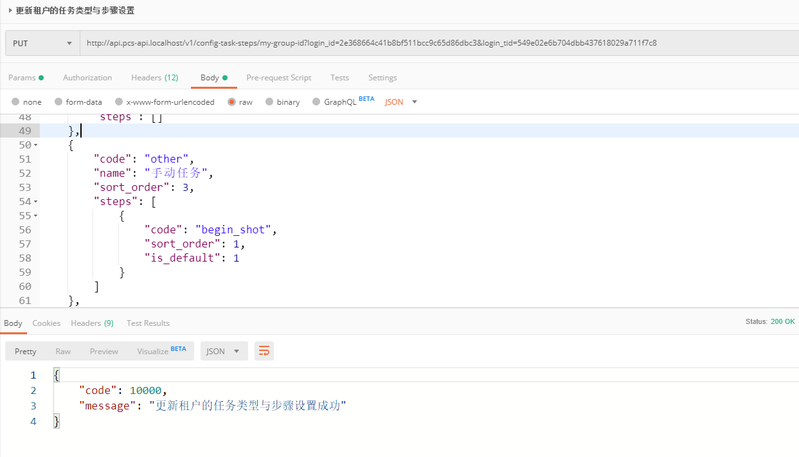
Task: Select the none body type radio
Action: click(x=15, y=102)
